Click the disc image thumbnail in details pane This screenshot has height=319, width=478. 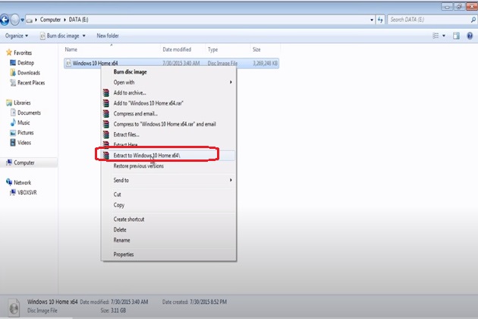click(14, 307)
